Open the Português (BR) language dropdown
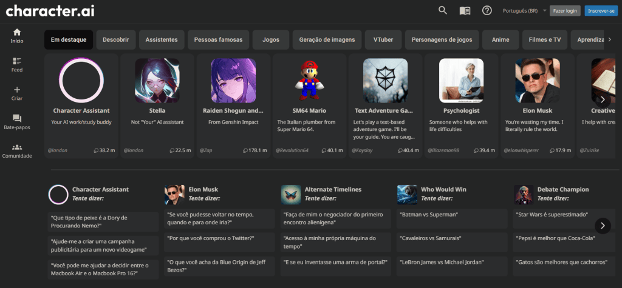 click(x=524, y=11)
